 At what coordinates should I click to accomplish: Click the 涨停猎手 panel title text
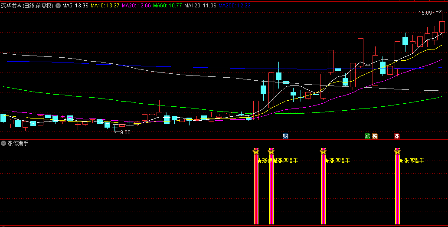[x=18, y=144]
